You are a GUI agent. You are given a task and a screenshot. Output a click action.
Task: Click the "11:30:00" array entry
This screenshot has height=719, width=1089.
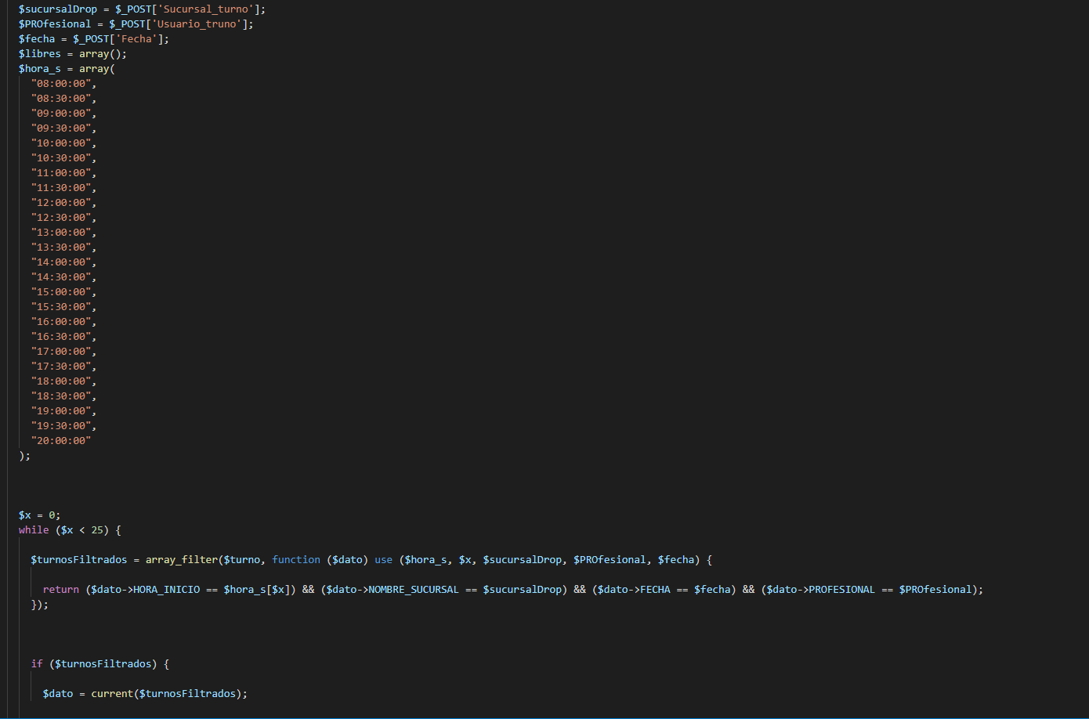[x=61, y=188]
